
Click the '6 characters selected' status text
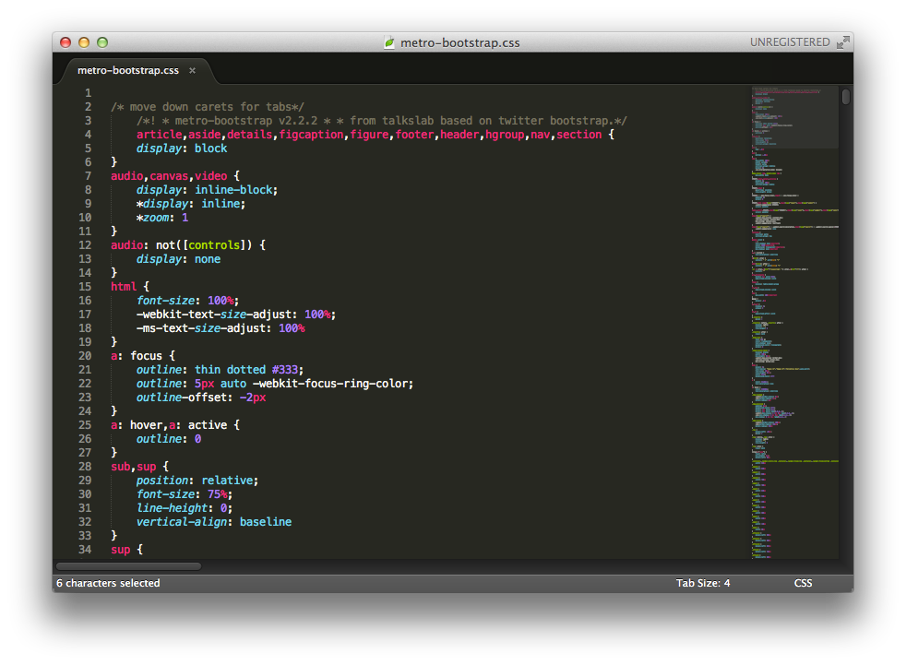click(108, 583)
